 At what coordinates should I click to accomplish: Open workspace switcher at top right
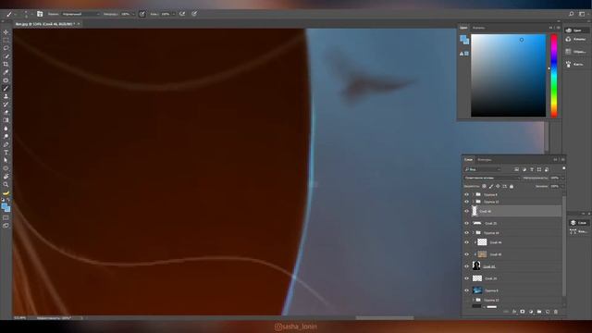click(582, 14)
